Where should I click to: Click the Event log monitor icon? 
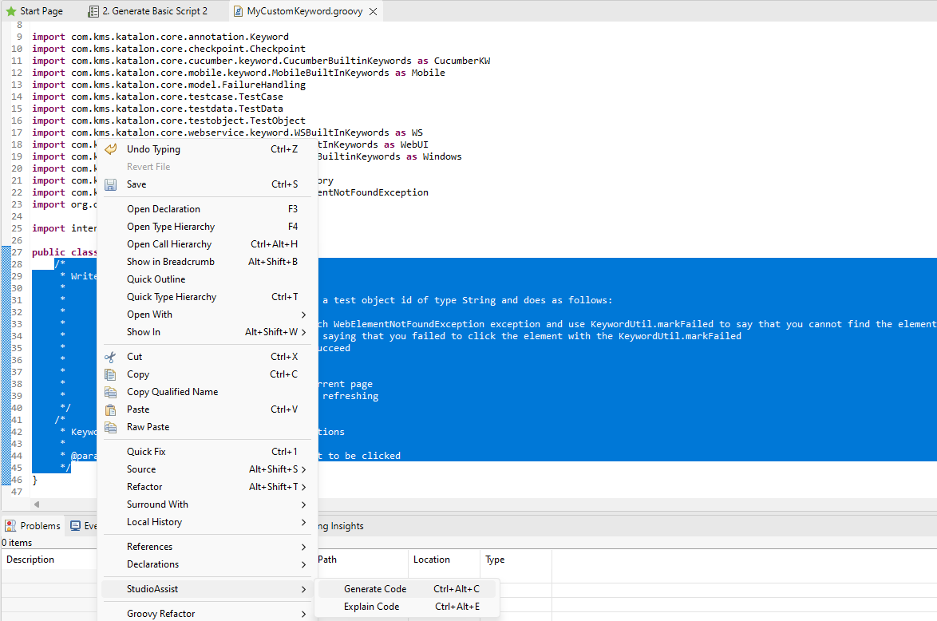pos(75,526)
